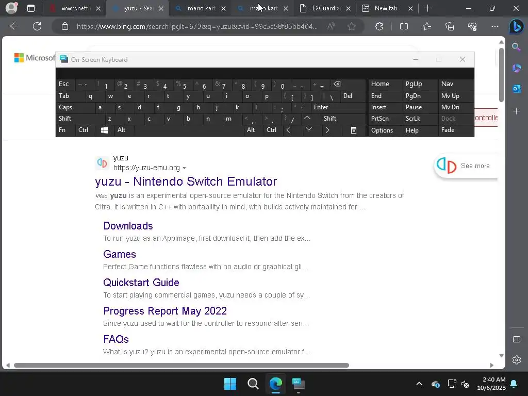Click the address bar URL field
The width and height of the screenshot is (528, 396).
tap(197, 26)
